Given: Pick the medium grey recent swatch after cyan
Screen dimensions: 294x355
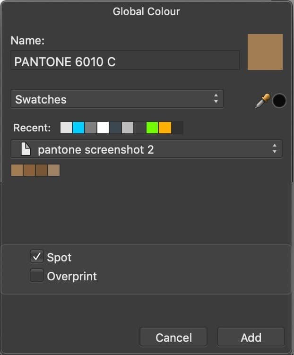Looking at the screenshot, I should coord(91,128).
